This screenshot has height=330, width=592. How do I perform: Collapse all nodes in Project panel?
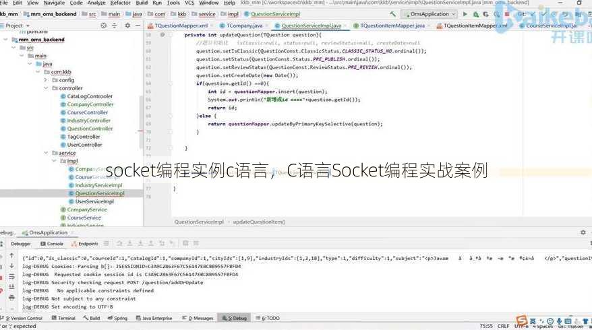(x=115, y=26)
